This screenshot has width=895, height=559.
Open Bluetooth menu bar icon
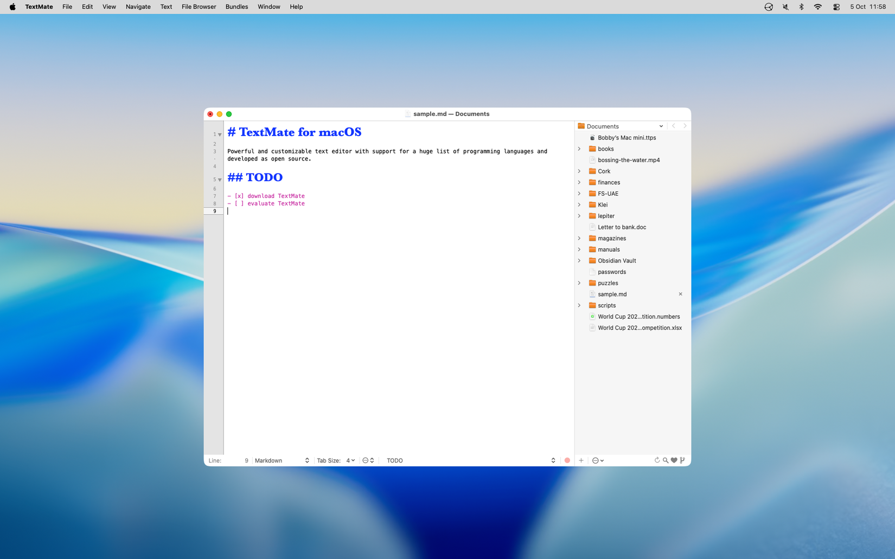point(801,7)
